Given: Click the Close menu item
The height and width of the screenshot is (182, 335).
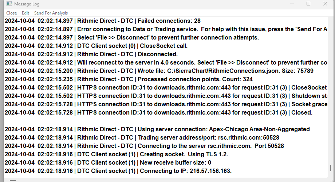Looking at the screenshot, I should click(x=12, y=13).
